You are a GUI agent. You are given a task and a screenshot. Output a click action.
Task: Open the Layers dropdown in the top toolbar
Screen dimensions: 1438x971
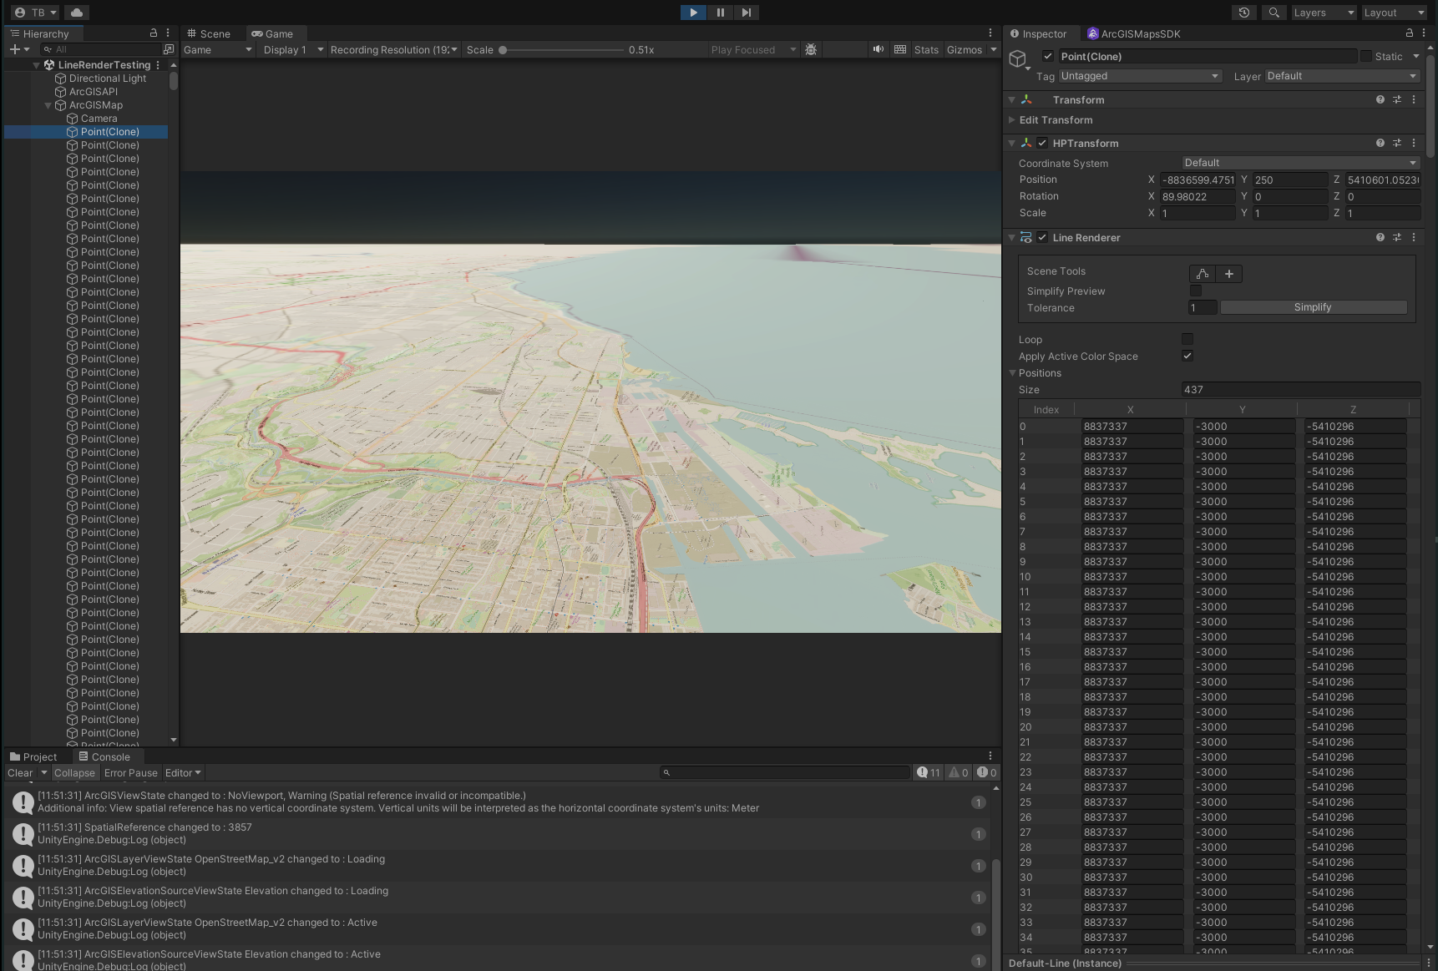click(1323, 13)
